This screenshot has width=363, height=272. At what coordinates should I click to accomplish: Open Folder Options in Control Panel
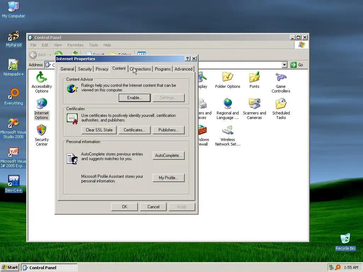[x=228, y=80]
